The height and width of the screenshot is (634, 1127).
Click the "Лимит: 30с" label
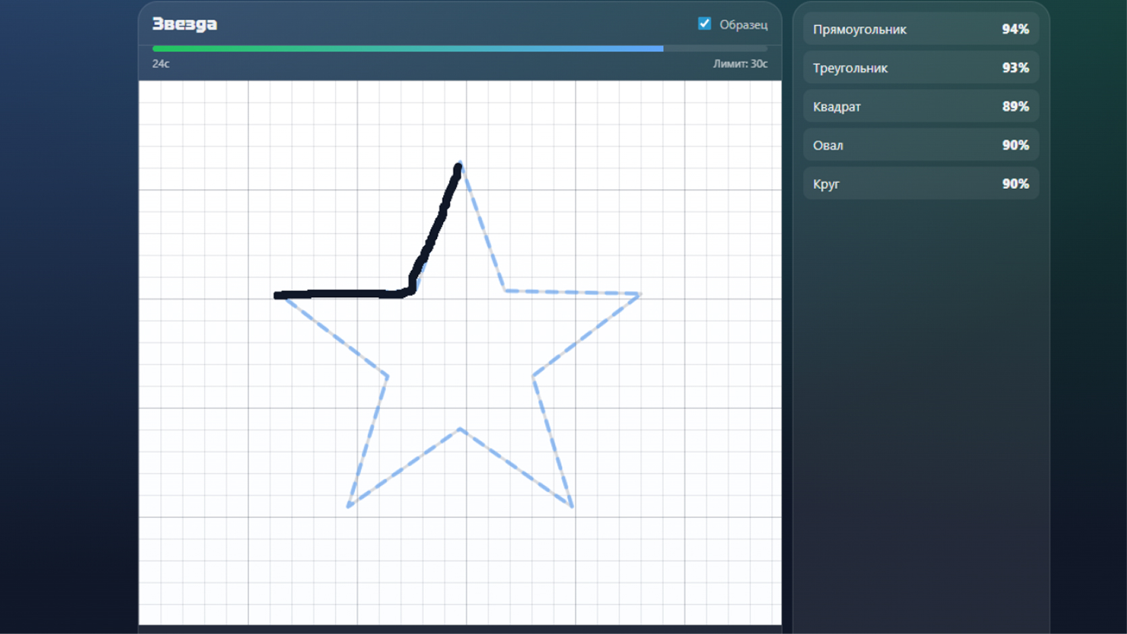click(739, 64)
